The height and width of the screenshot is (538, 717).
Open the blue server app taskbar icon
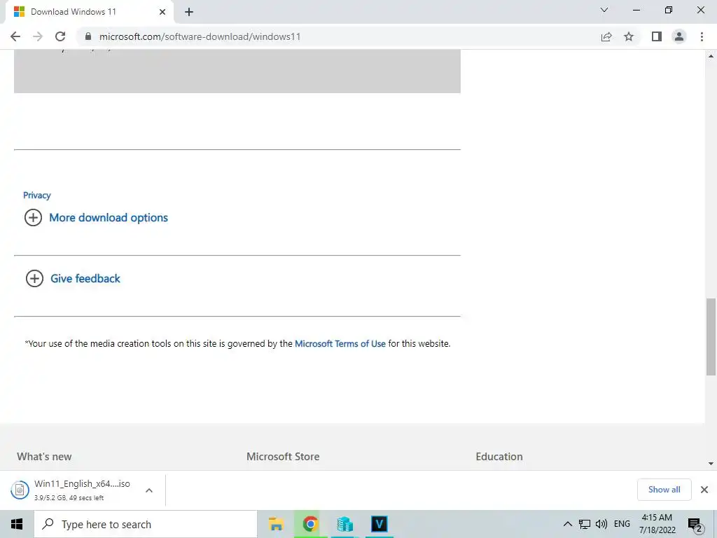[344, 524]
